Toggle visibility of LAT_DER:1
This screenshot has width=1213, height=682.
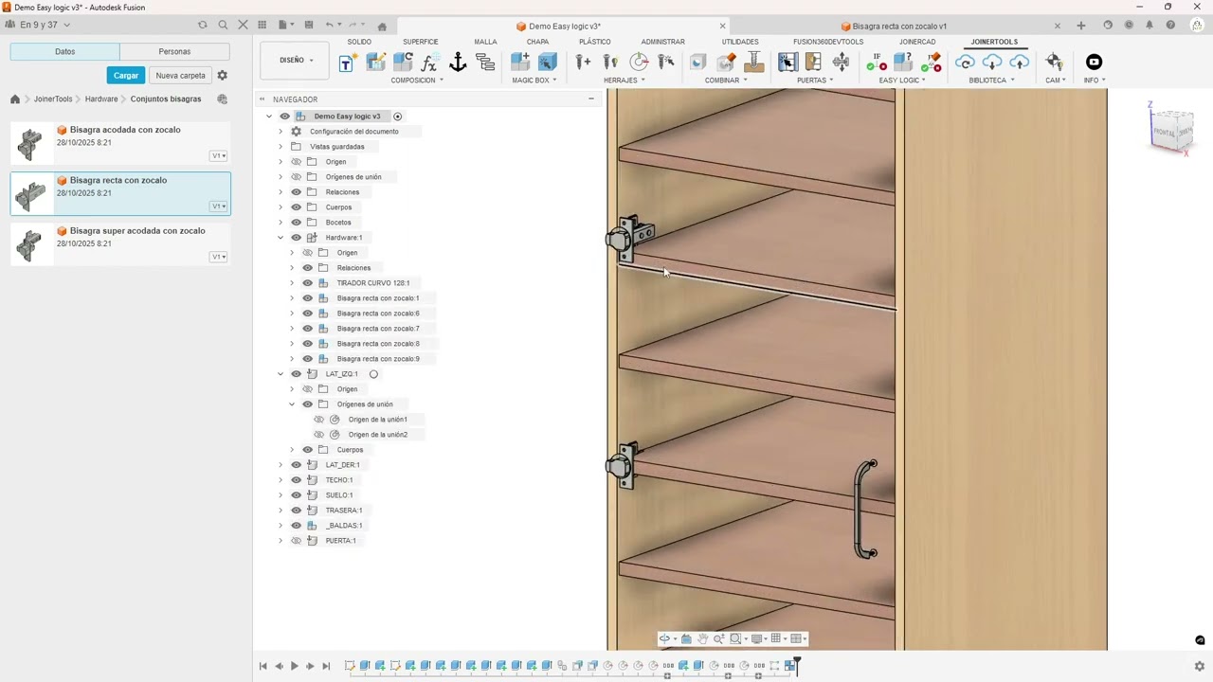pos(296,464)
